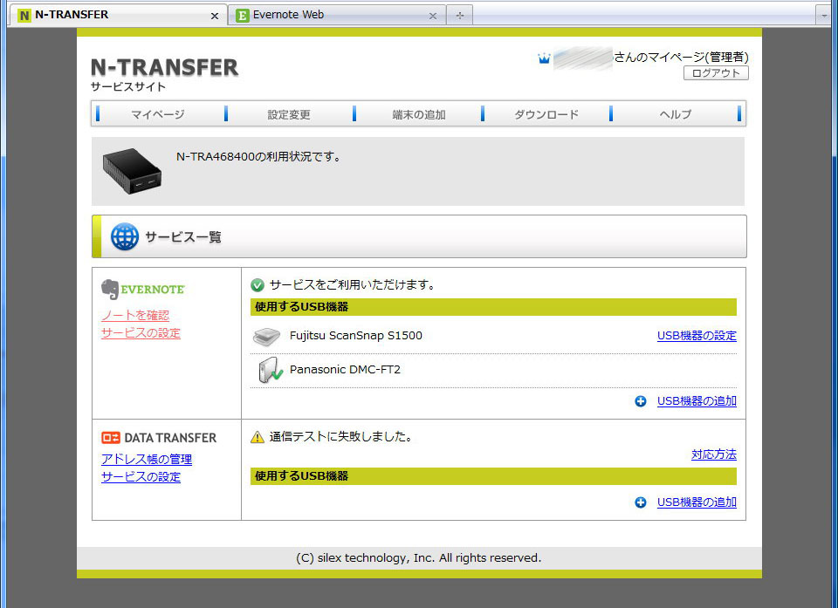Open the browser dropdown arrow at top right
The image size is (838, 608).
point(825,14)
